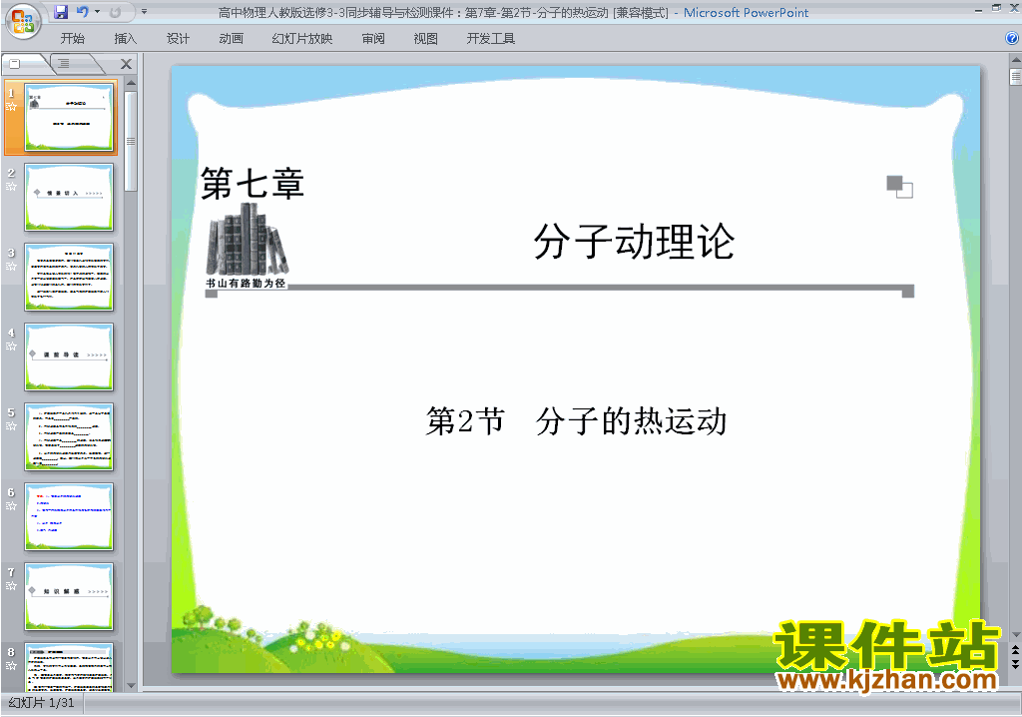The width and height of the screenshot is (1022, 717).
Task: Click animation star icon under slide 7 number
Action: tap(11, 586)
